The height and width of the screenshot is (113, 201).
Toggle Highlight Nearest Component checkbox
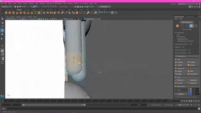[x=176, y=41]
